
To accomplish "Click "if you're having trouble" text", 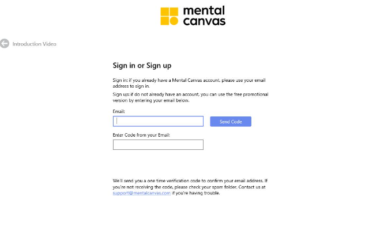I will [x=196, y=193].
